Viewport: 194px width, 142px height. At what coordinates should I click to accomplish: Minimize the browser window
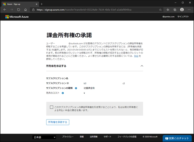(175, 3)
